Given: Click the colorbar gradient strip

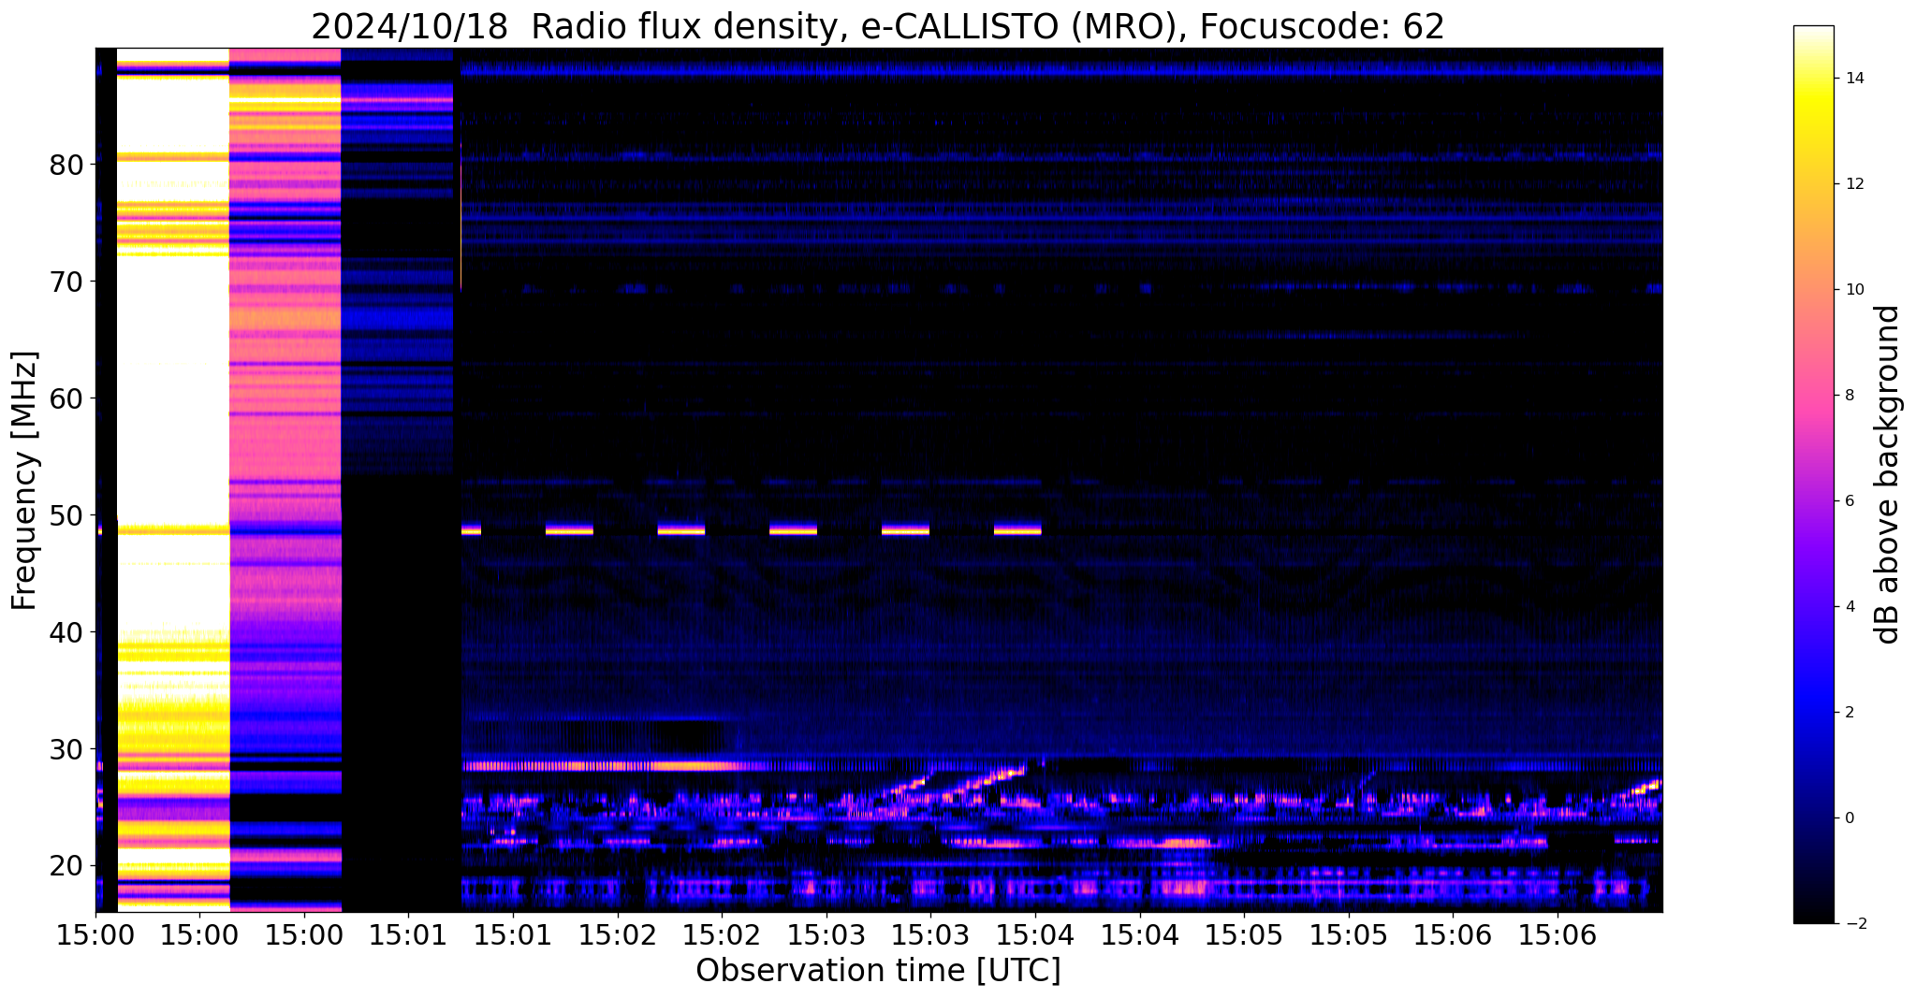Looking at the screenshot, I should point(1813,474).
